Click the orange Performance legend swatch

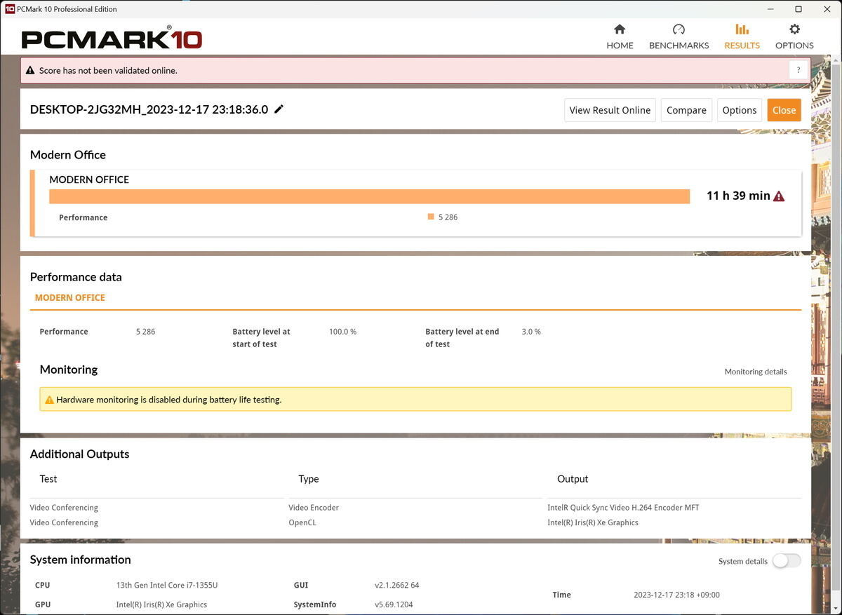click(431, 217)
